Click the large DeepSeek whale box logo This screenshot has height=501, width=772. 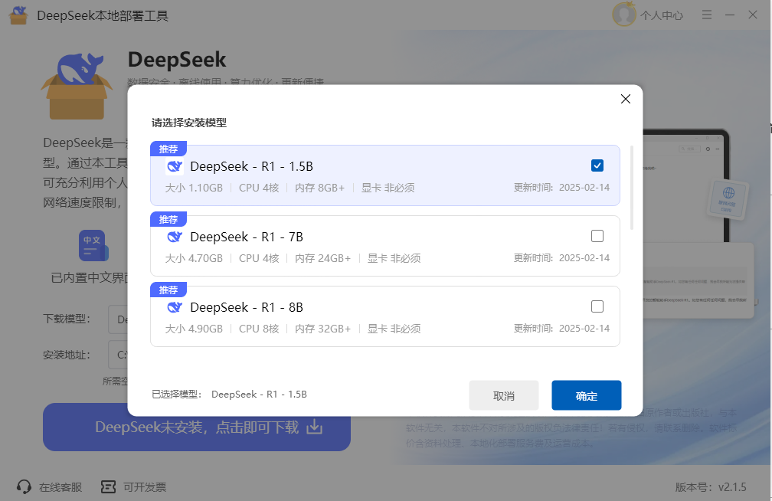tap(77, 86)
